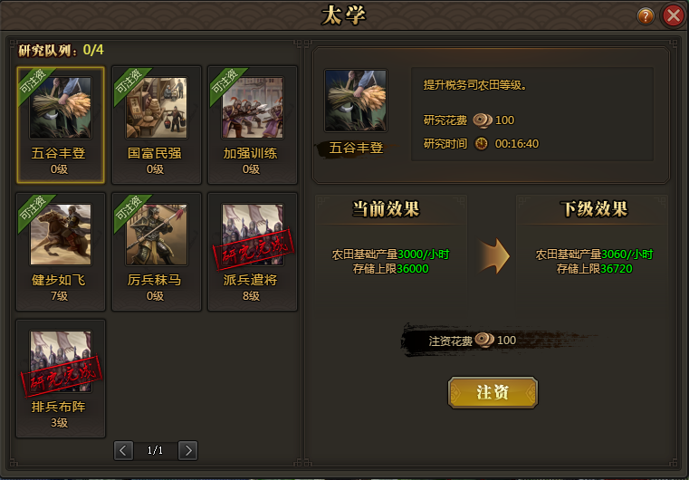Screen dimensions: 689x480
Task: Click the 注资 invest button
Action: 493,392
